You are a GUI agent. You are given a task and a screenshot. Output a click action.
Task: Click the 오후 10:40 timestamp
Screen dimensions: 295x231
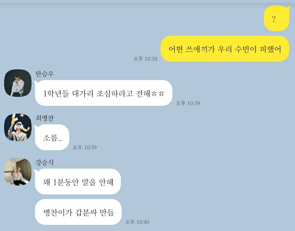[137, 222]
